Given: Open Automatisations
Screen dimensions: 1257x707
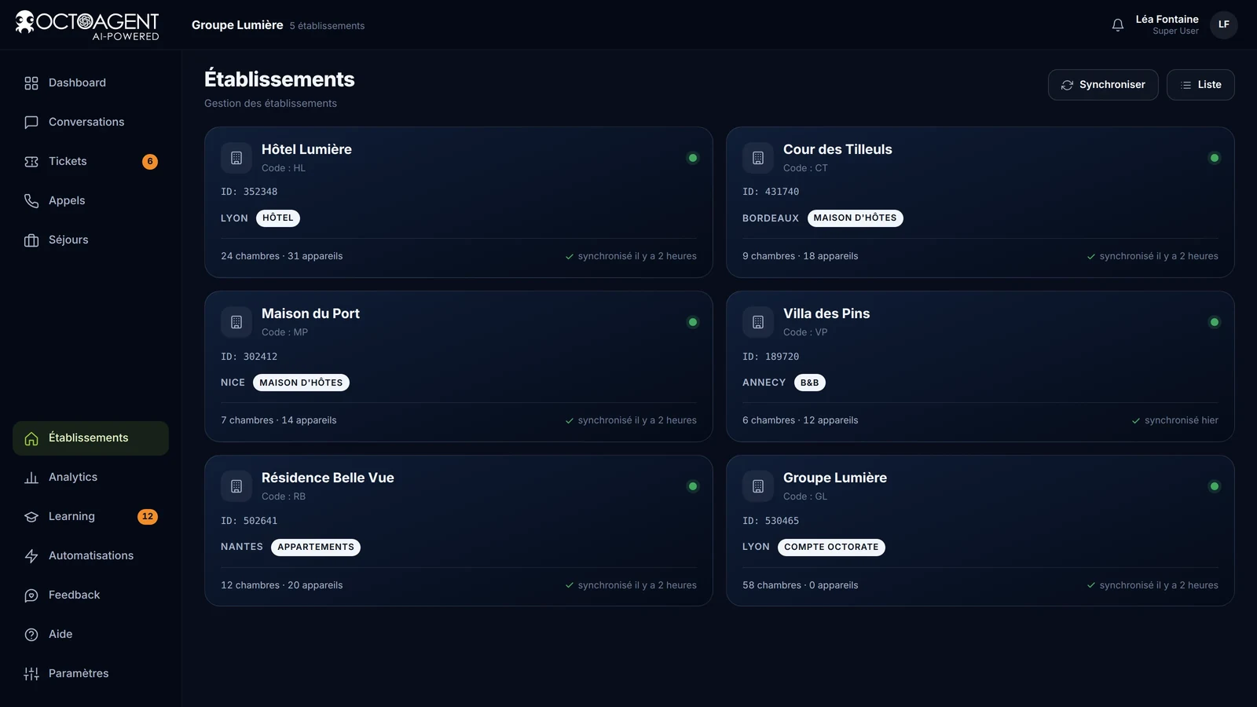Looking at the screenshot, I should coord(90,556).
